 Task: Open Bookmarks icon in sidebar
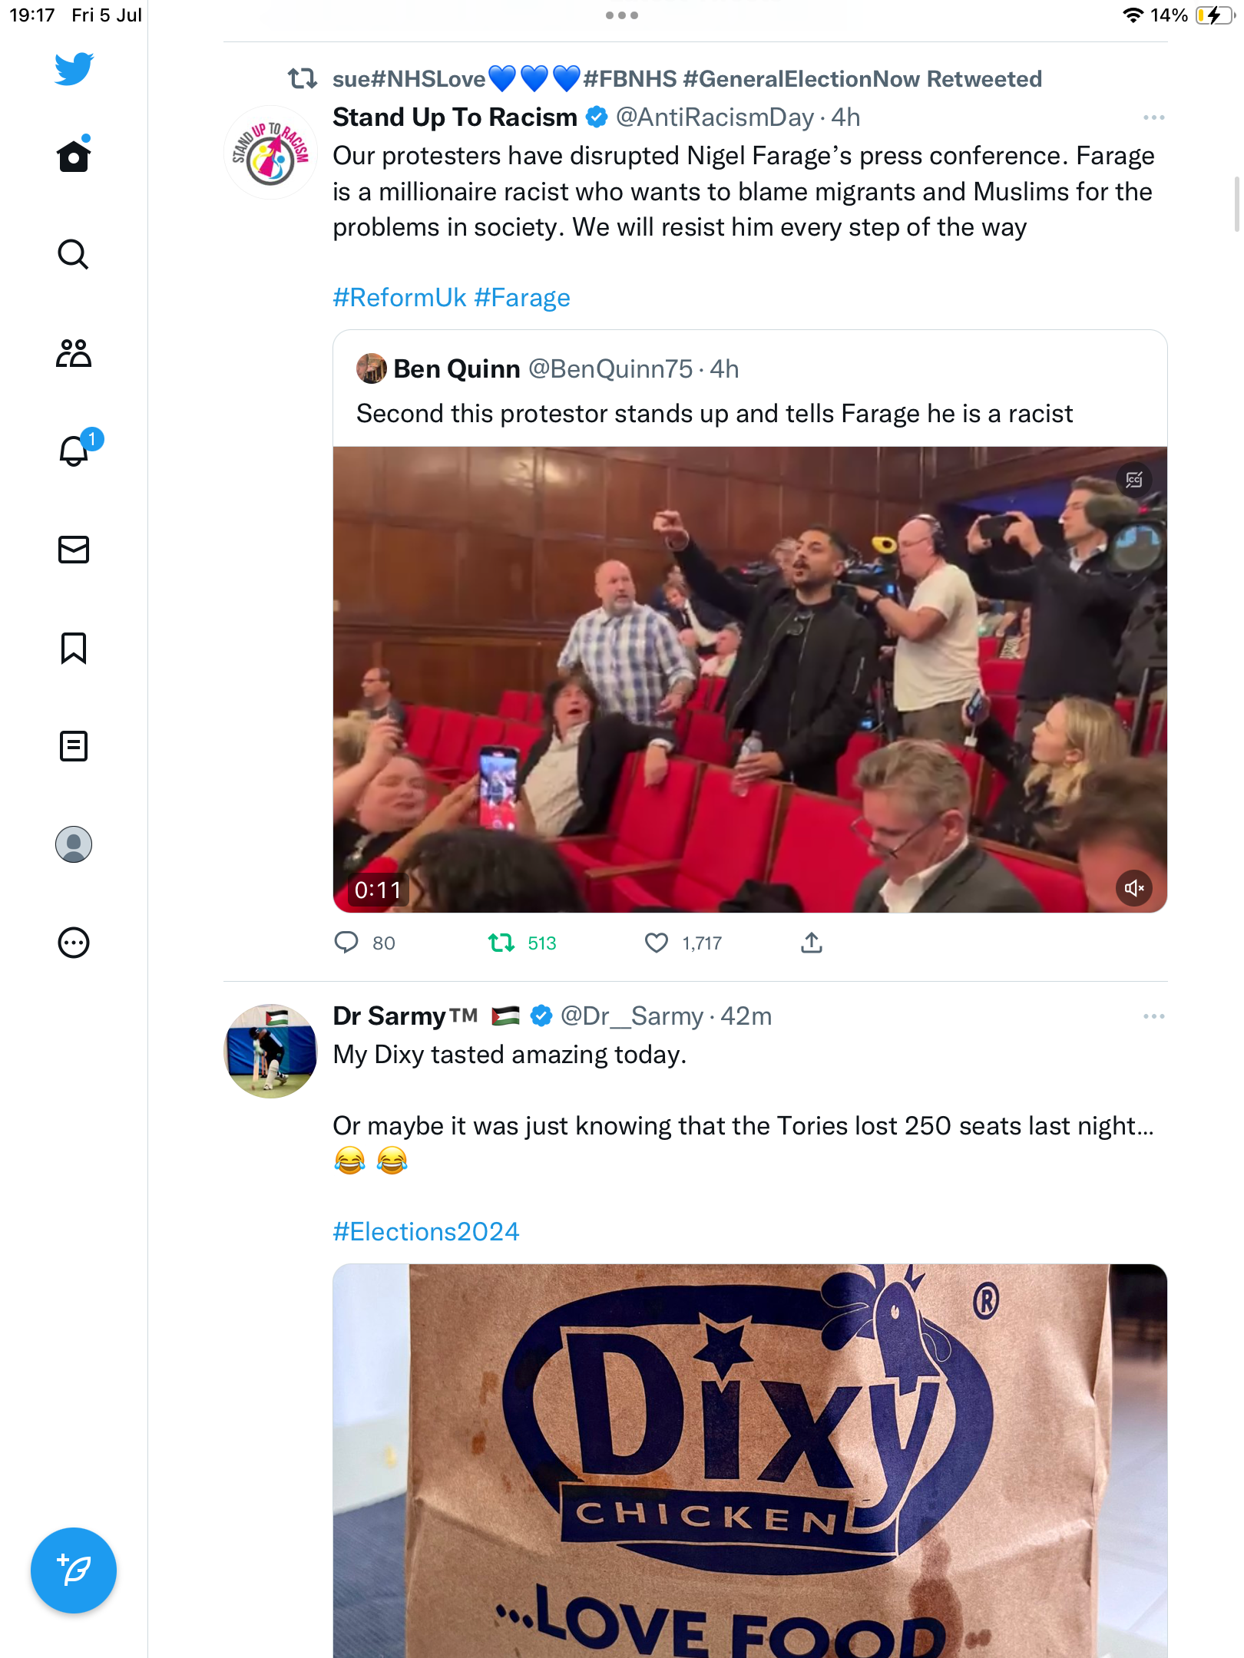(74, 648)
